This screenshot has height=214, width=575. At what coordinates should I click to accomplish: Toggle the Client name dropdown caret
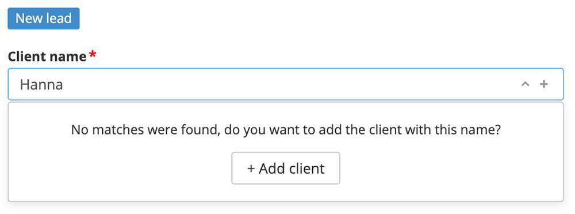pos(525,85)
